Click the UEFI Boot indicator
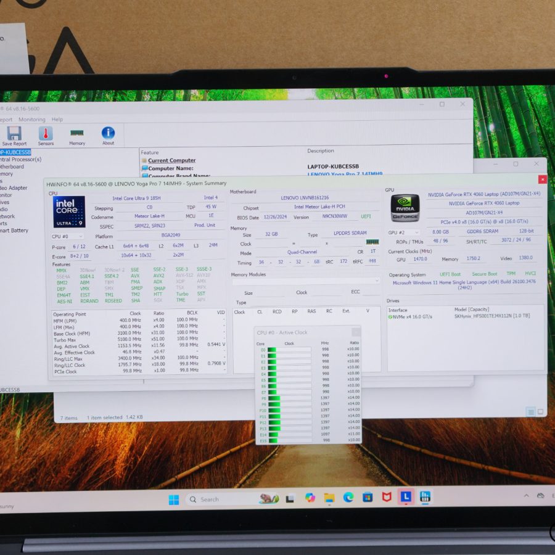Image resolution: width=555 pixels, height=555 pixels. click(450, 274)
